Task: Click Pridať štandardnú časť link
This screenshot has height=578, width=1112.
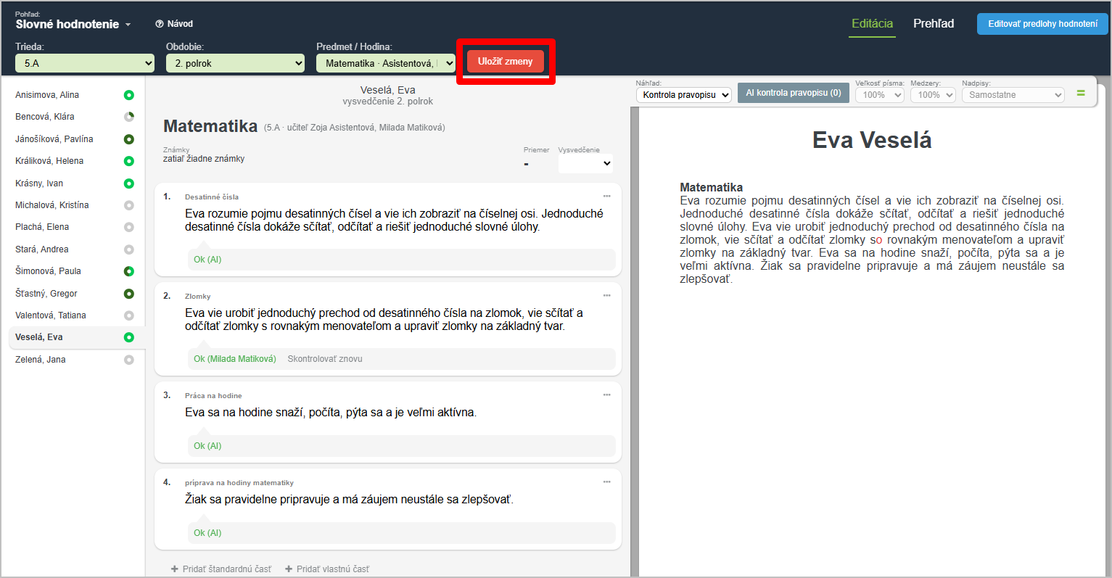Action: tap(221, 569)
